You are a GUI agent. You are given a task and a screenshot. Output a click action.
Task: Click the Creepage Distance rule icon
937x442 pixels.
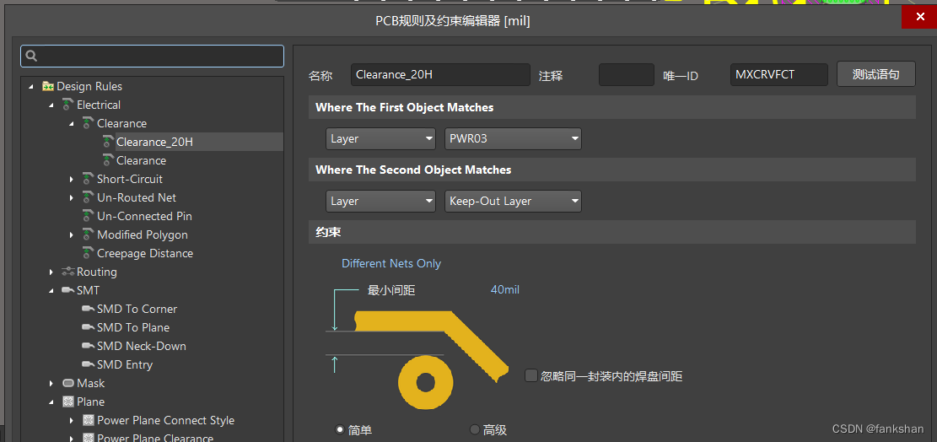tap(88, 253)
